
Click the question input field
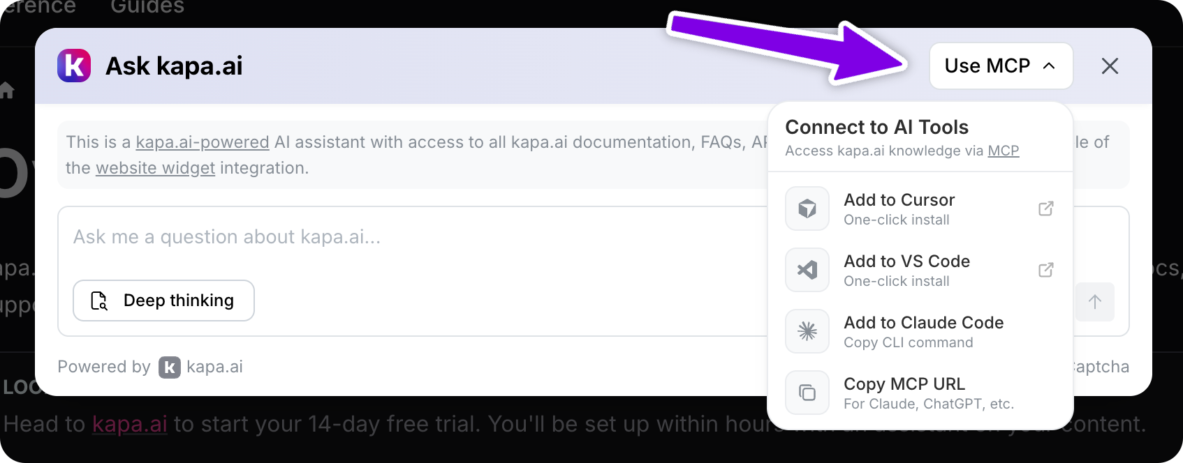(x=349, y=236)
